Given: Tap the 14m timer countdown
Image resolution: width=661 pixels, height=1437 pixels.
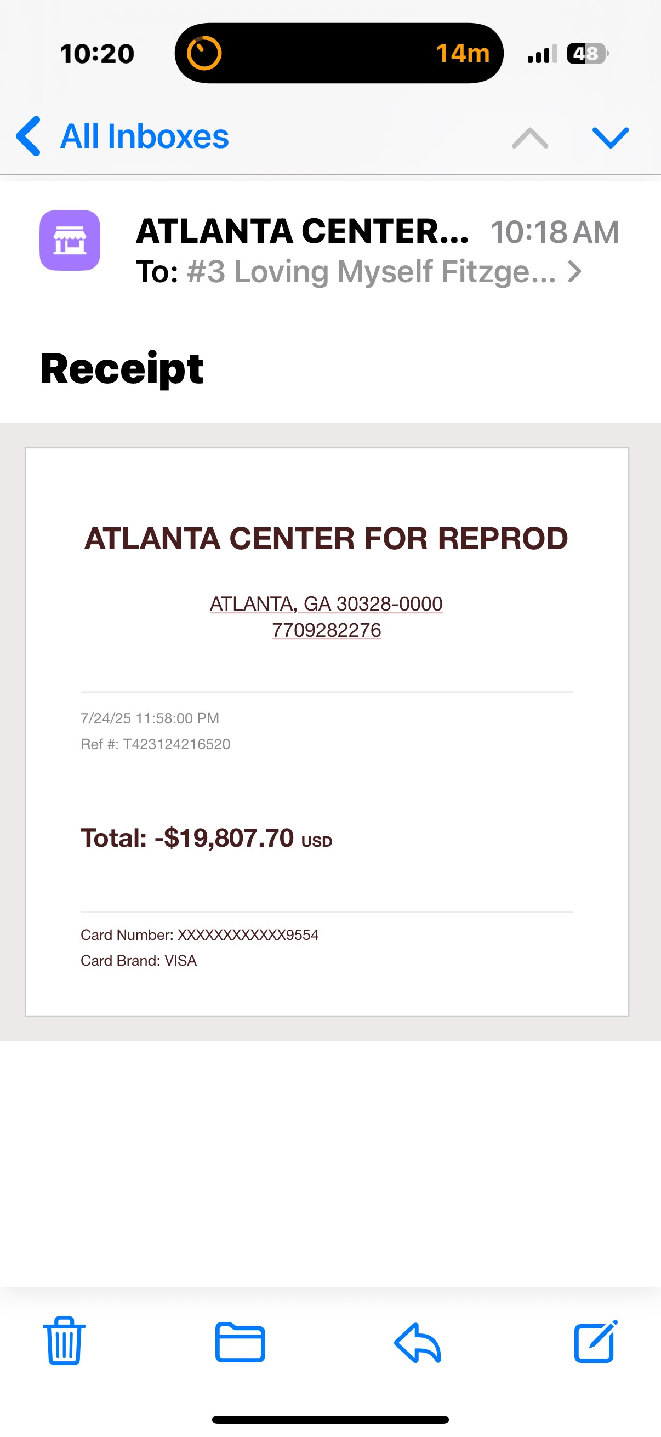Looking at the screenshot, I should (x=463, y=54).
